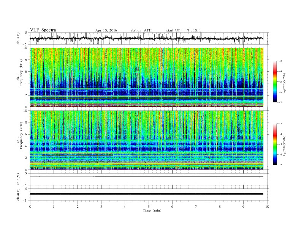The height and width of the screenshot is (232, 301).
Task: Click the "ch.1(V)" waveform axis label
Action: (x=18, y=38)
